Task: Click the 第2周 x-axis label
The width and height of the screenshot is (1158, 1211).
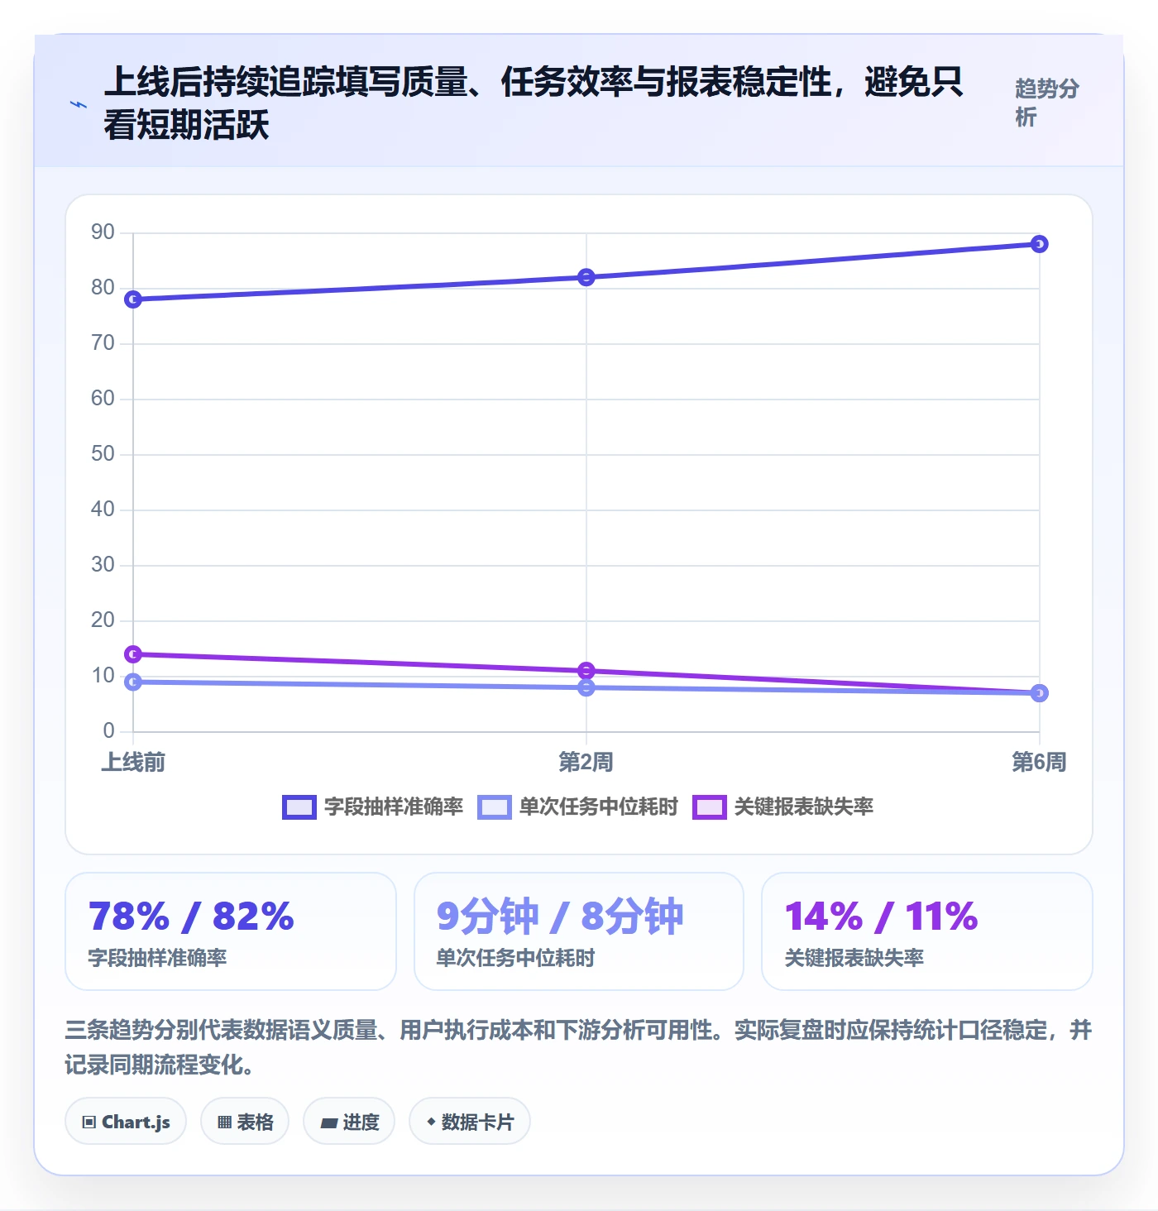Action: [x=586, y=762]
